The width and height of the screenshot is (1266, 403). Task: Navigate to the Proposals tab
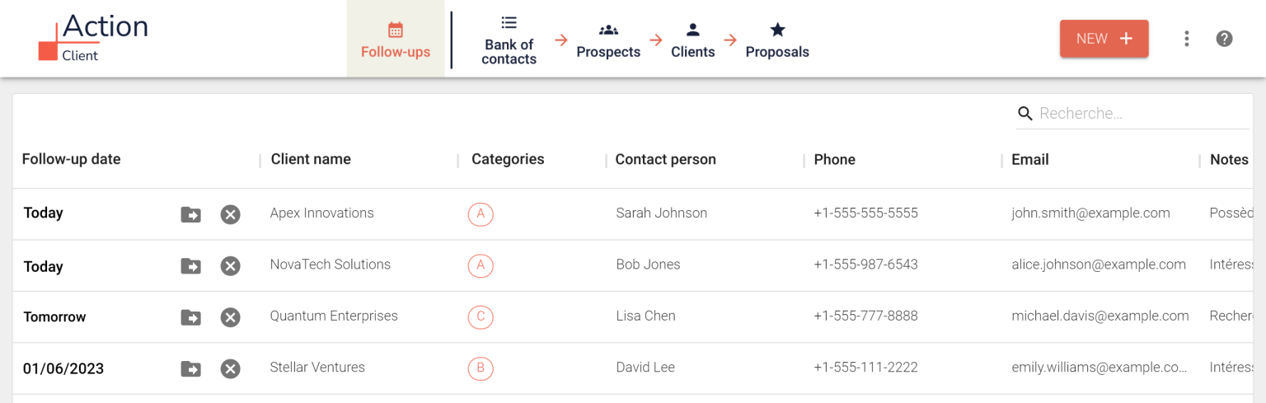pyautogui.click(x=777, y=40)
